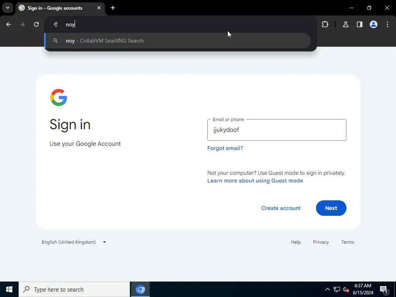This screenshot has height=297, width=396.
Task: Open the network tray icon
Action: [x=337, y=289]
